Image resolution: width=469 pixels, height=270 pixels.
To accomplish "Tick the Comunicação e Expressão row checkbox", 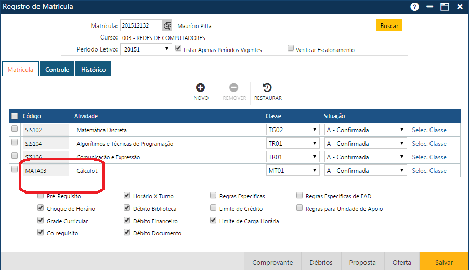I will point(15,156).
